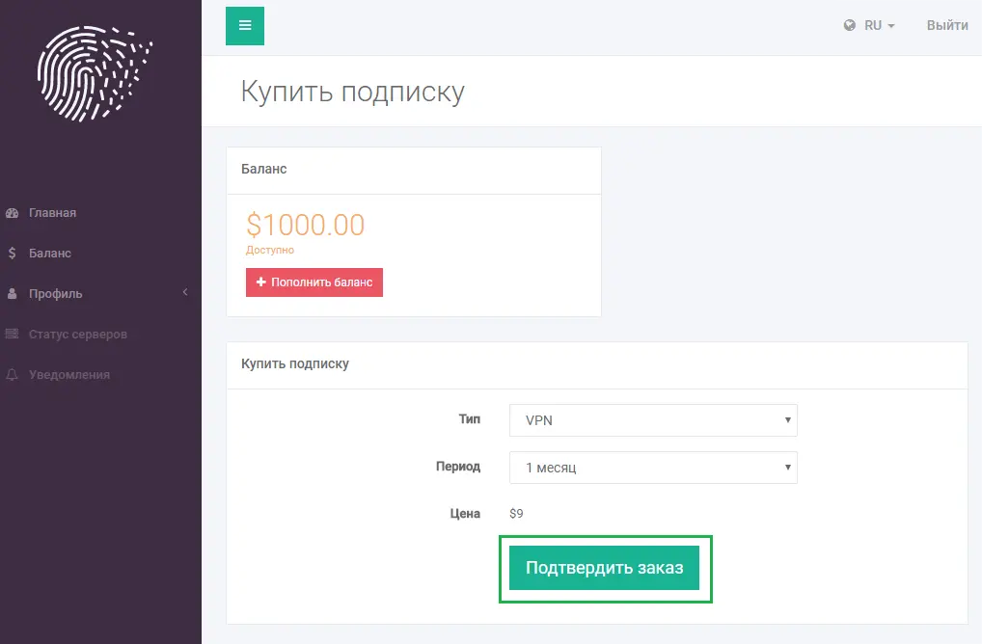Go to Главная in the sidebar
982x644 pixels.
click(x=53, y=213)
